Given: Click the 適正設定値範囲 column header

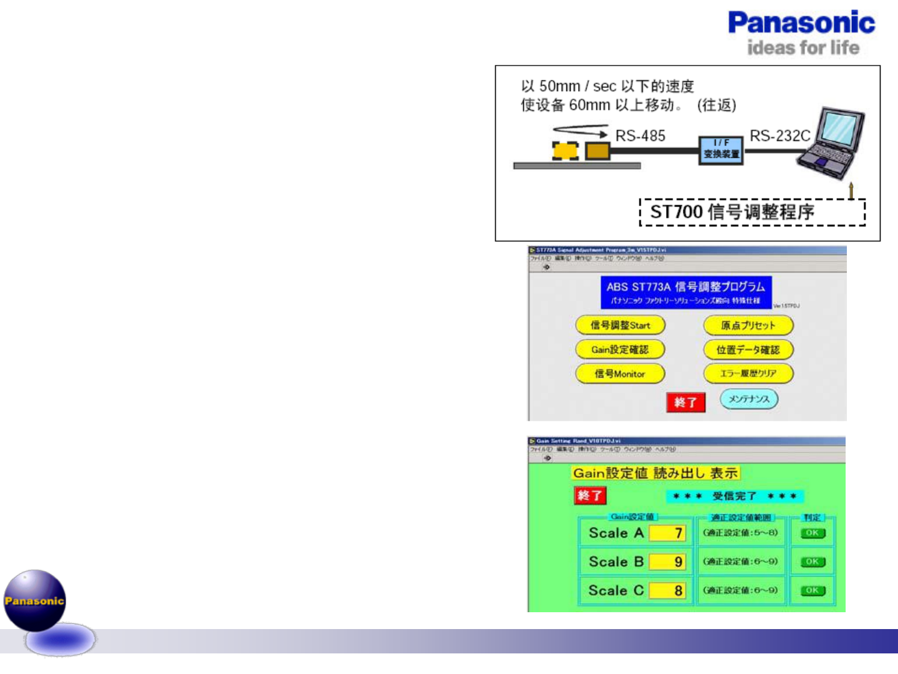Looking at the screenshot, I should (x=741, y=517).
